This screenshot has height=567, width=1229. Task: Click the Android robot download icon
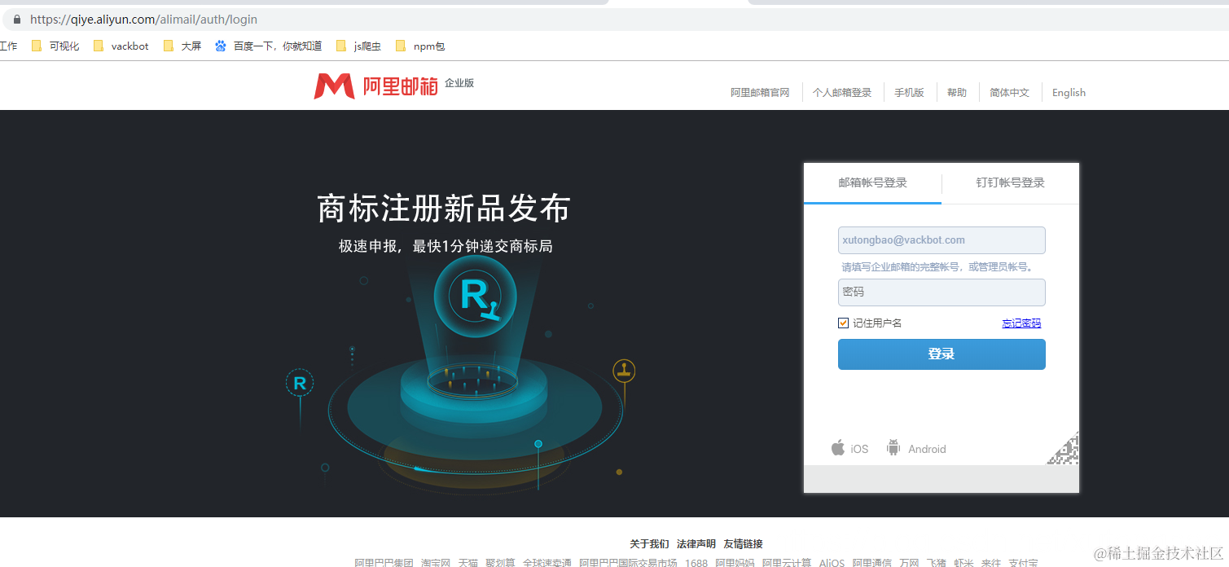[x=893, y=447]
